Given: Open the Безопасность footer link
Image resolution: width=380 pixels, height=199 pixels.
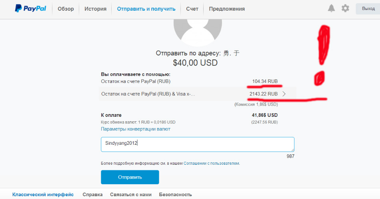Looking at the screenshot, I should click(x=175, y=195).
